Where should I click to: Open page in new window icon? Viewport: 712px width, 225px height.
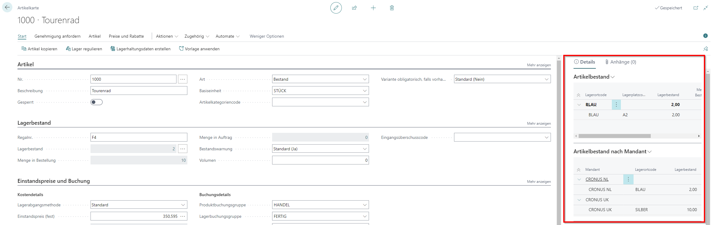click(696, 8)
